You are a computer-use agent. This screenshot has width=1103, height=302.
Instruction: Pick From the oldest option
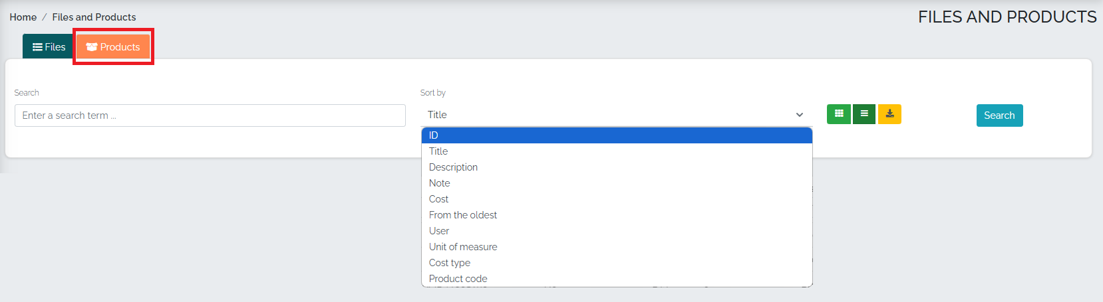(x=617, y=215)
